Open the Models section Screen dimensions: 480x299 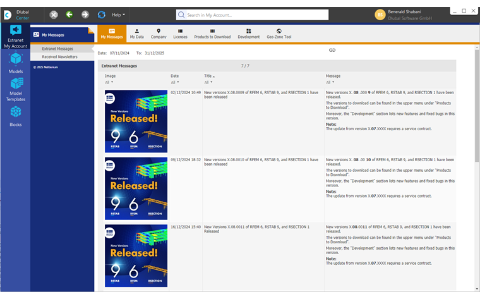(15, 63)
